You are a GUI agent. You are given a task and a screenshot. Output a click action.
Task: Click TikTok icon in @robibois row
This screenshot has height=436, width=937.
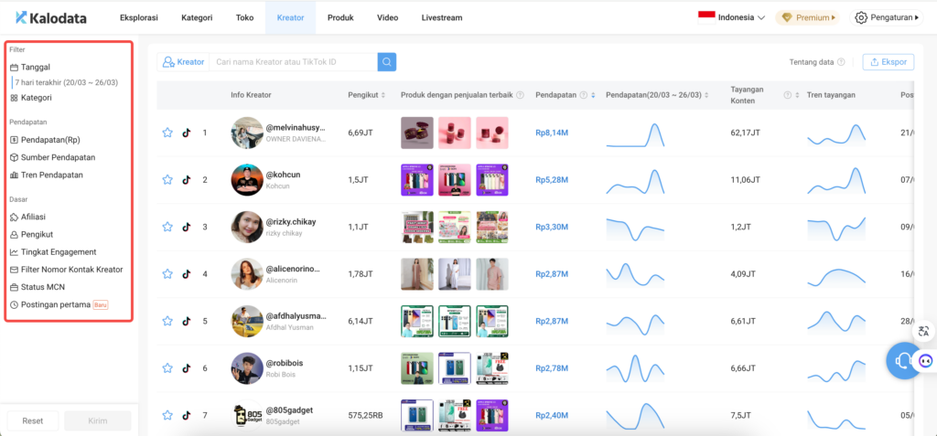(x=186, y=368)
